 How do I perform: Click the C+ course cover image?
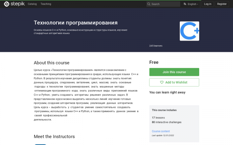point(190,31)
